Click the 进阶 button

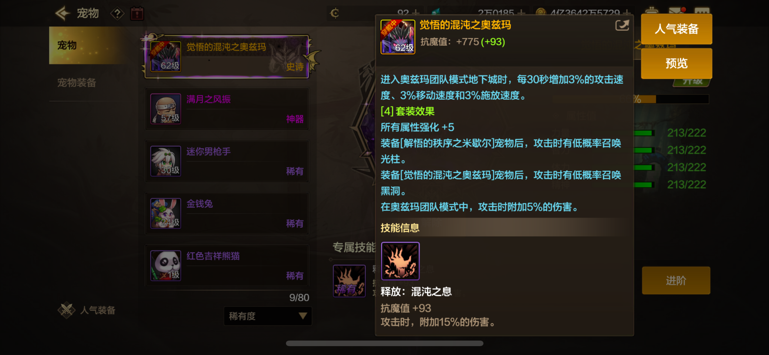[x=676, y=281]
